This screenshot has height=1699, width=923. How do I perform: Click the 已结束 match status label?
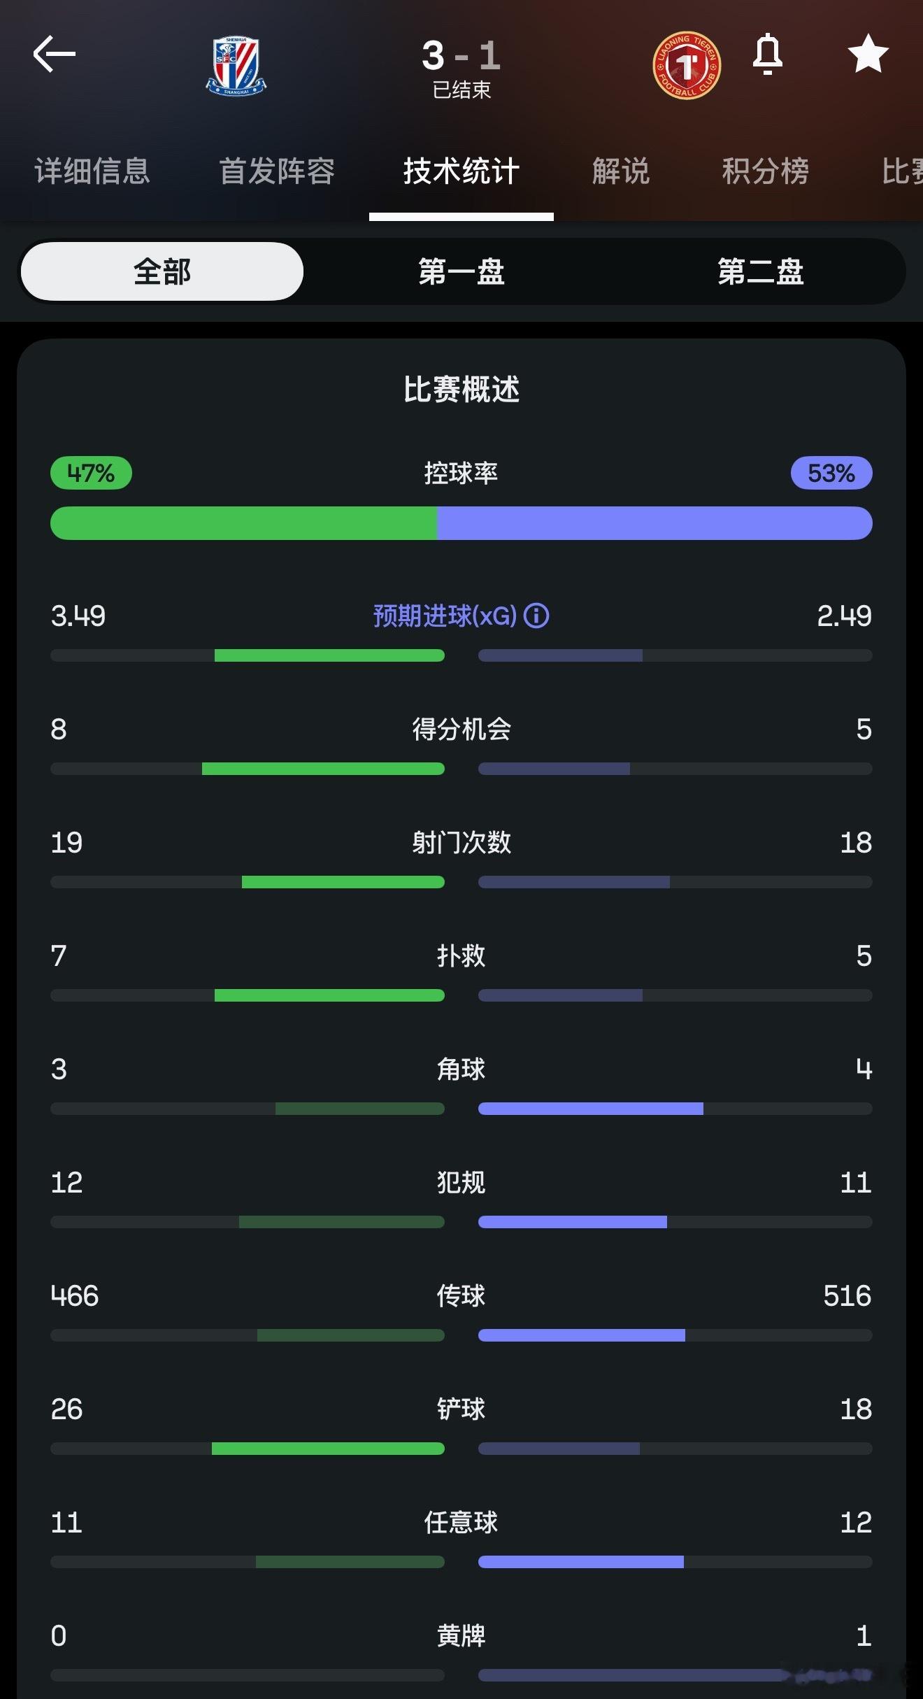click(461, 90)
